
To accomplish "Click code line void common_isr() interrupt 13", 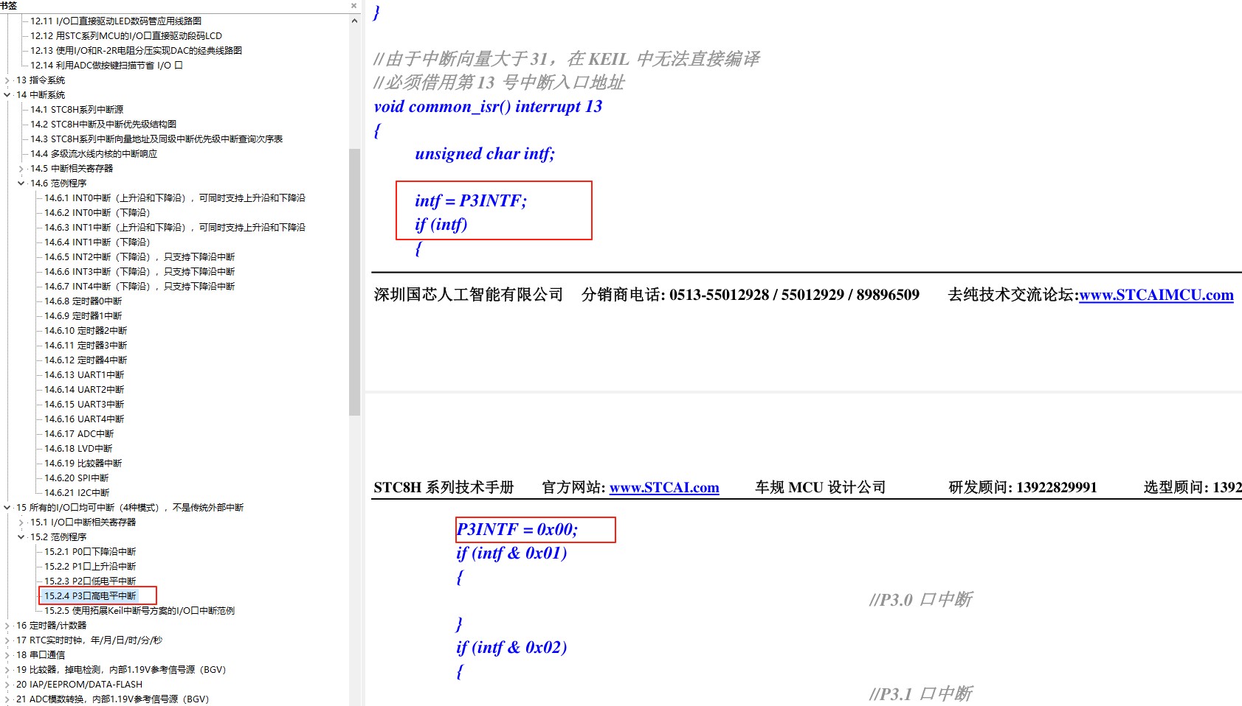I will click(488, 107).
